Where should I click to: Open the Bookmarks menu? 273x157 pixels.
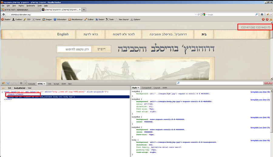31,5
